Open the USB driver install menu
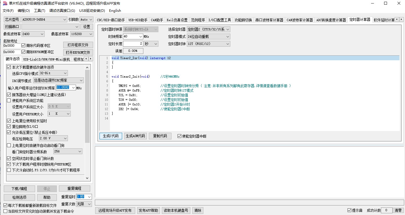The image size is (405, 215). point(92,11)
